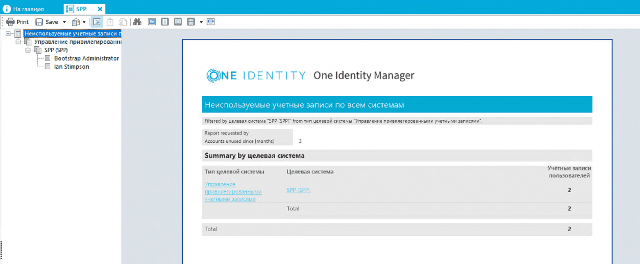Open Find with the binoculars icon
This screenshot has width=640, height=264.
coord(137,22)
